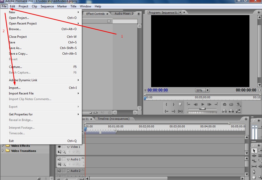Screen dimensions: 262x180
Task: Select the Selection arrow tool
Action: [254, 151]
